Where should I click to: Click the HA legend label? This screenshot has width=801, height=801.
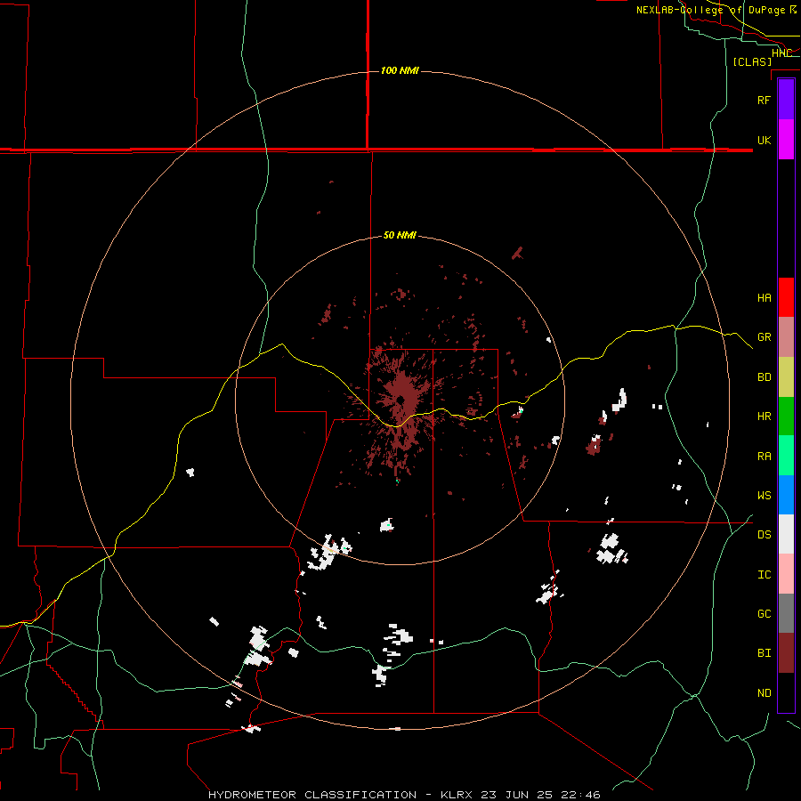coord(764,298)
